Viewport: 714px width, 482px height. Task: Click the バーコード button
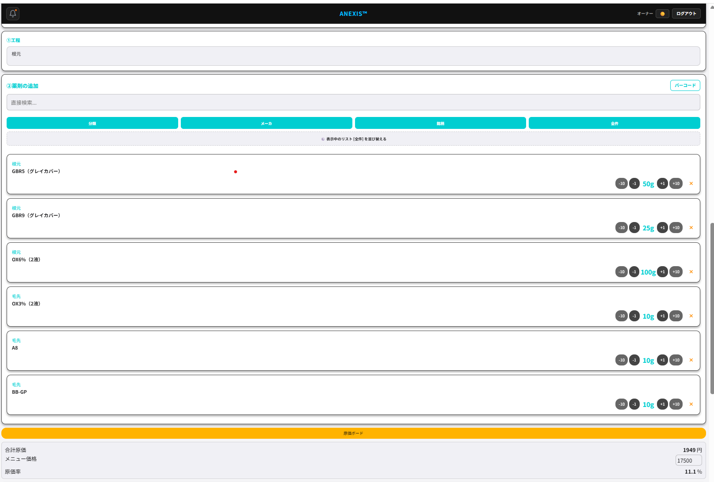click(x=685, y=85)
